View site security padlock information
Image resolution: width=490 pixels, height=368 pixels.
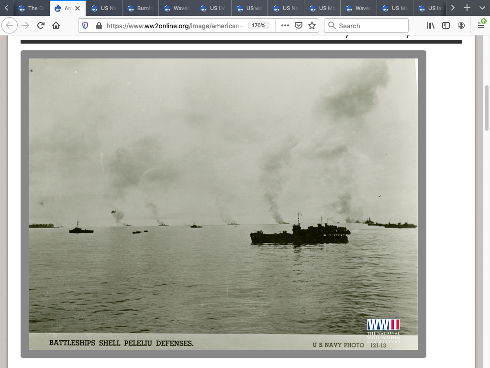pyautogui.click(x=99, y=26)
